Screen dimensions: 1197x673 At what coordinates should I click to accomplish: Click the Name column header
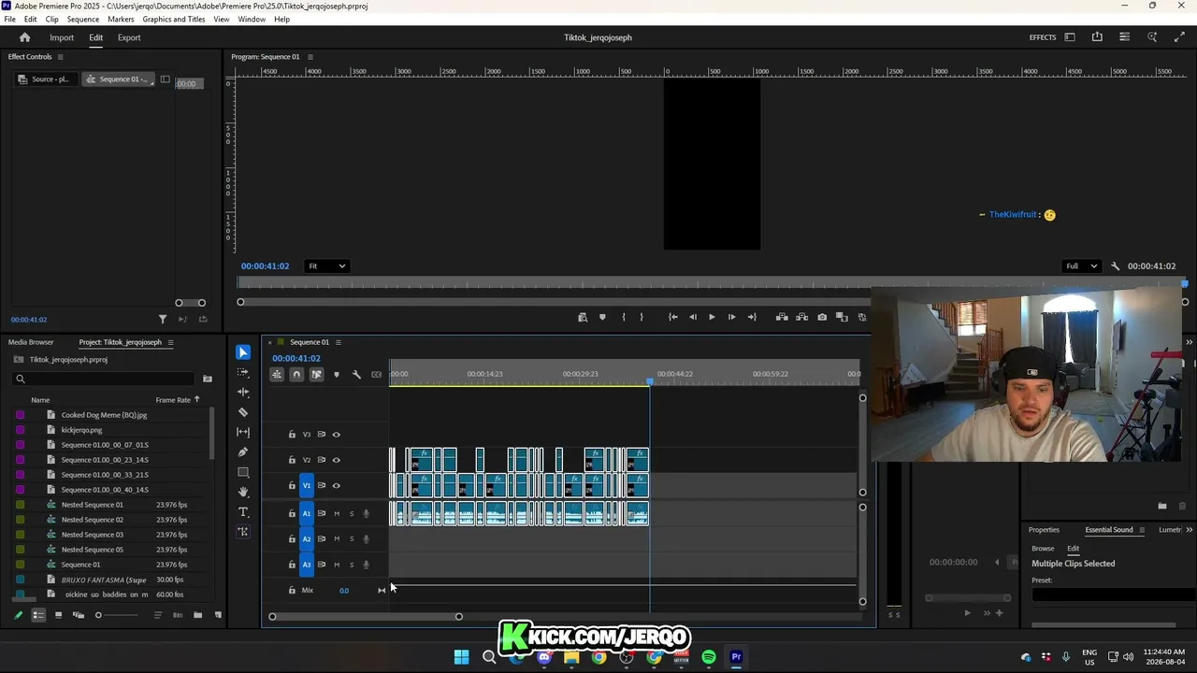40,400
